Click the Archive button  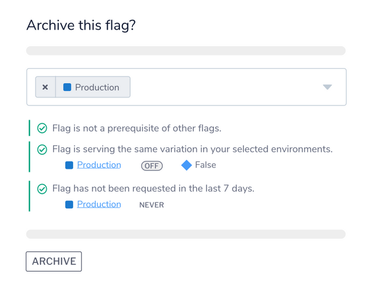(54, 261)
